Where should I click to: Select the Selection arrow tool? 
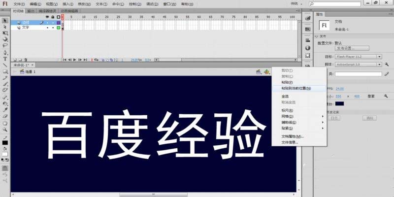pyautogui.click(x=5, y=21)
